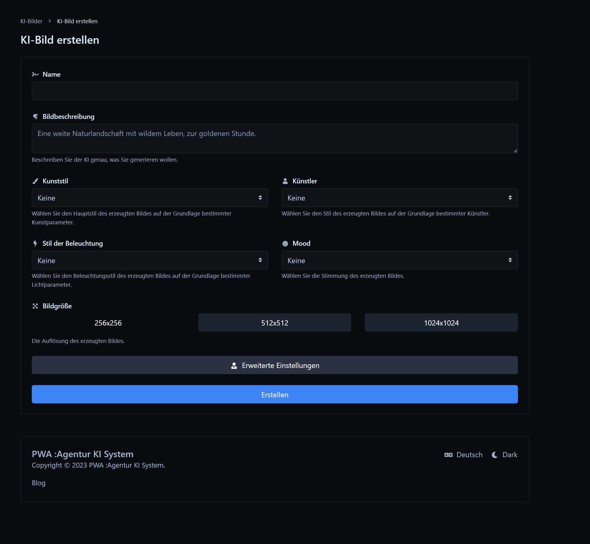Click the resize arrows icon beside Bildgröße
This screenshot has height=544, width=590.
[x=35, y=306]
